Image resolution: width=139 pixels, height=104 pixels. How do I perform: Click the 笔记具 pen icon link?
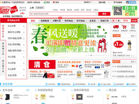[89, 84]
